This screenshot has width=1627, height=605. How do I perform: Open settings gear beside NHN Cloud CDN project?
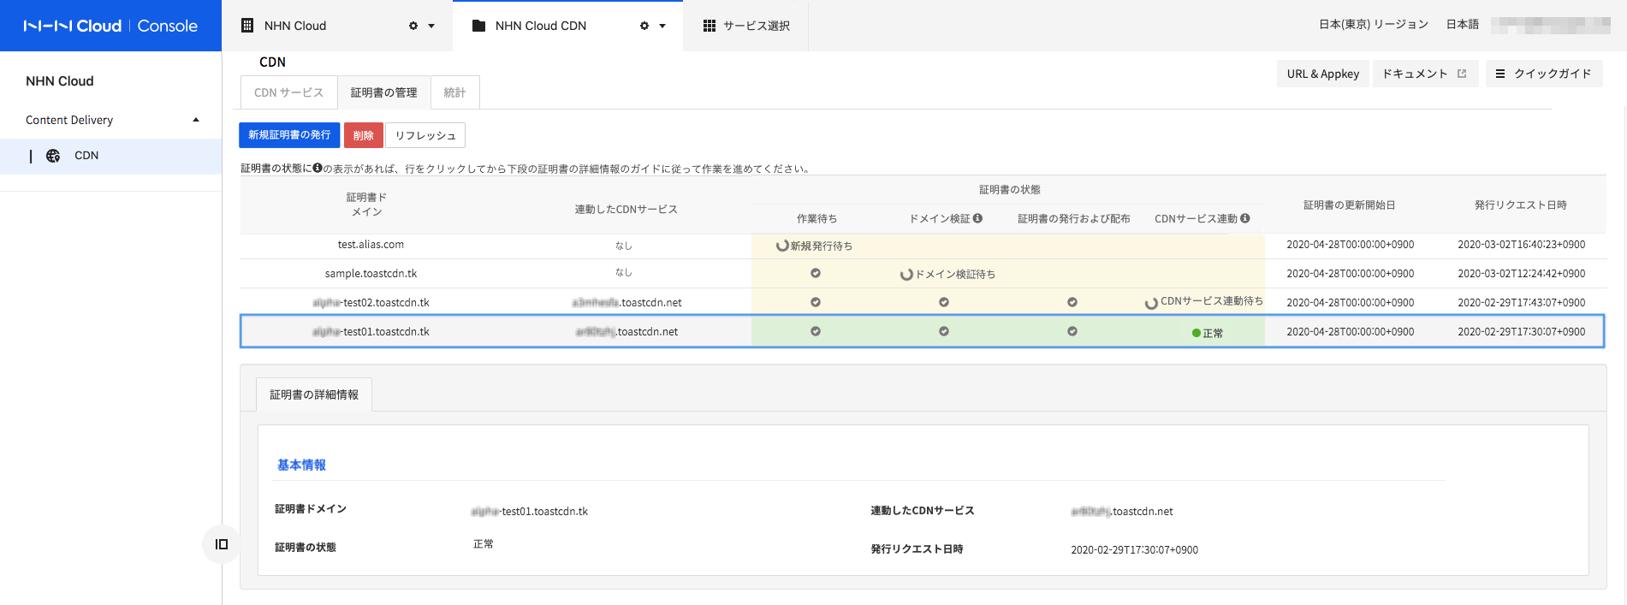(644, 26)
